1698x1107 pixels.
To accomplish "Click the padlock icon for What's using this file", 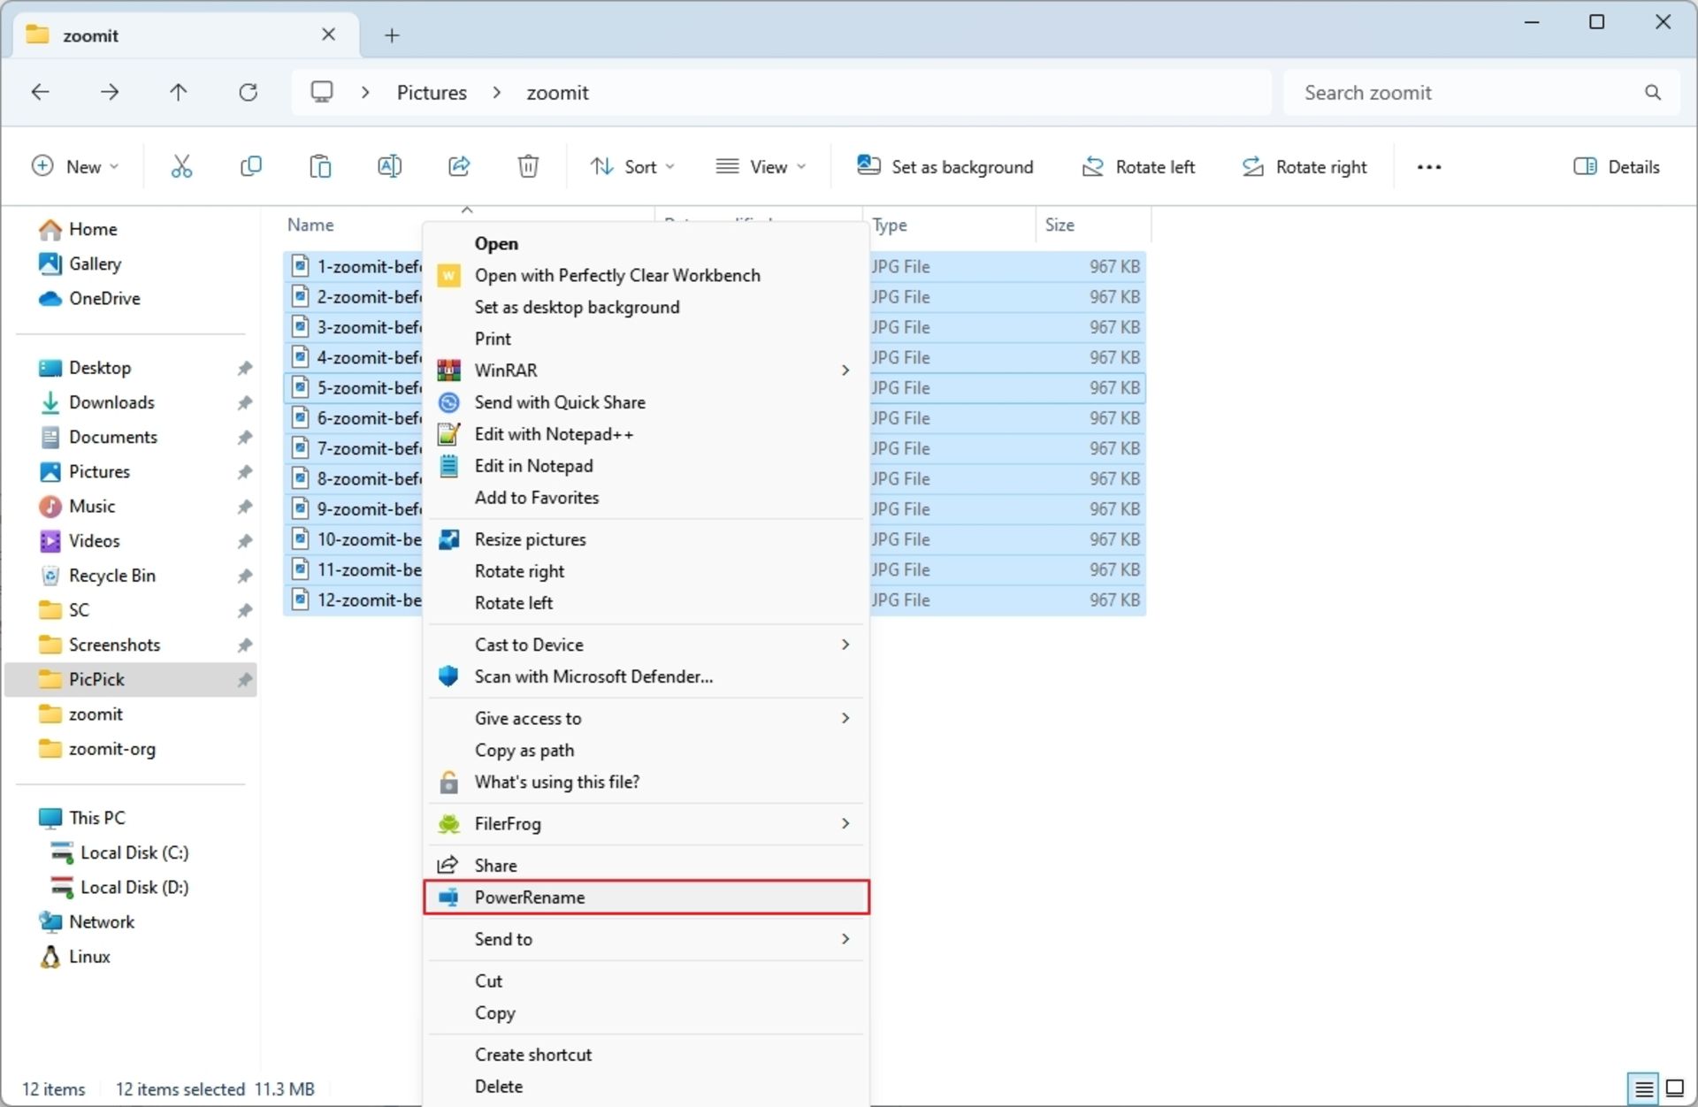I will tap(449, 783).
